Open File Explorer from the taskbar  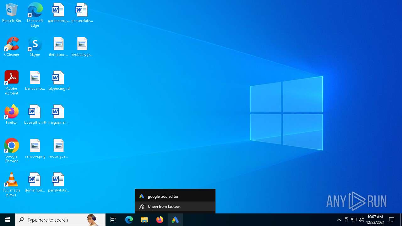coord(144,220)
